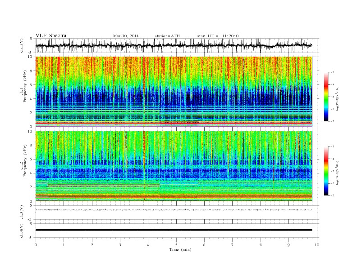
Task: Click the ch.1 colorbar 'log(PSD)(V²/Hz)' label
Action: [337, 98]
